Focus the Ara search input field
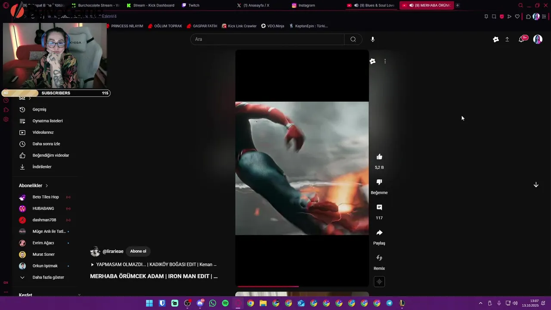The image size is (551, 310). coord(267,39)
